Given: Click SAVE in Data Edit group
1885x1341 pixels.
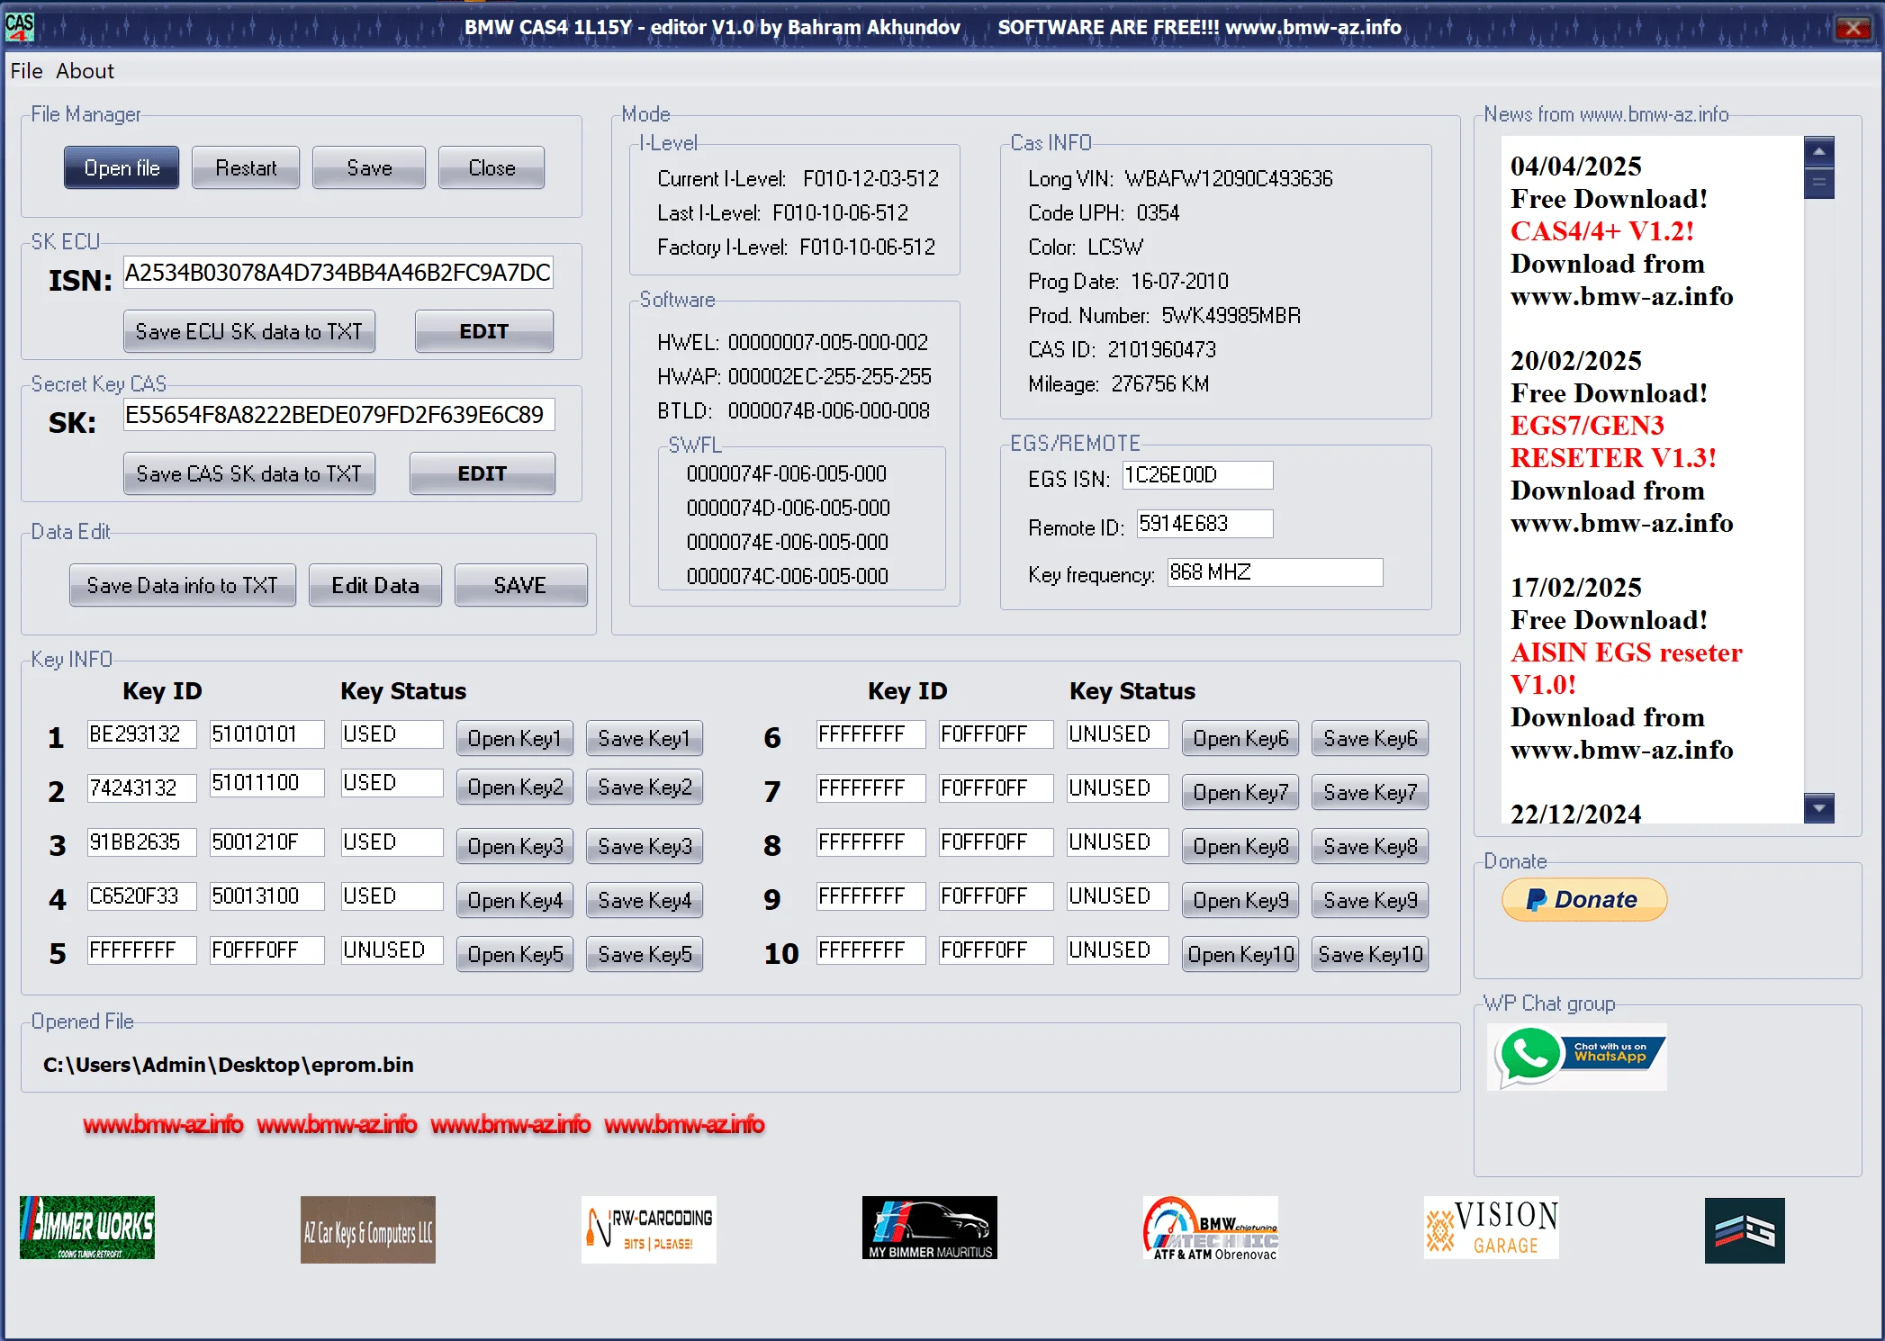Looking at the screenshot, I should (520, 585).
